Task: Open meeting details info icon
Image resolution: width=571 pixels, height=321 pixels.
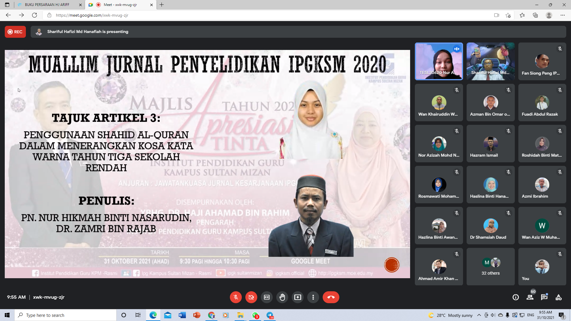Action: point(515,297)
